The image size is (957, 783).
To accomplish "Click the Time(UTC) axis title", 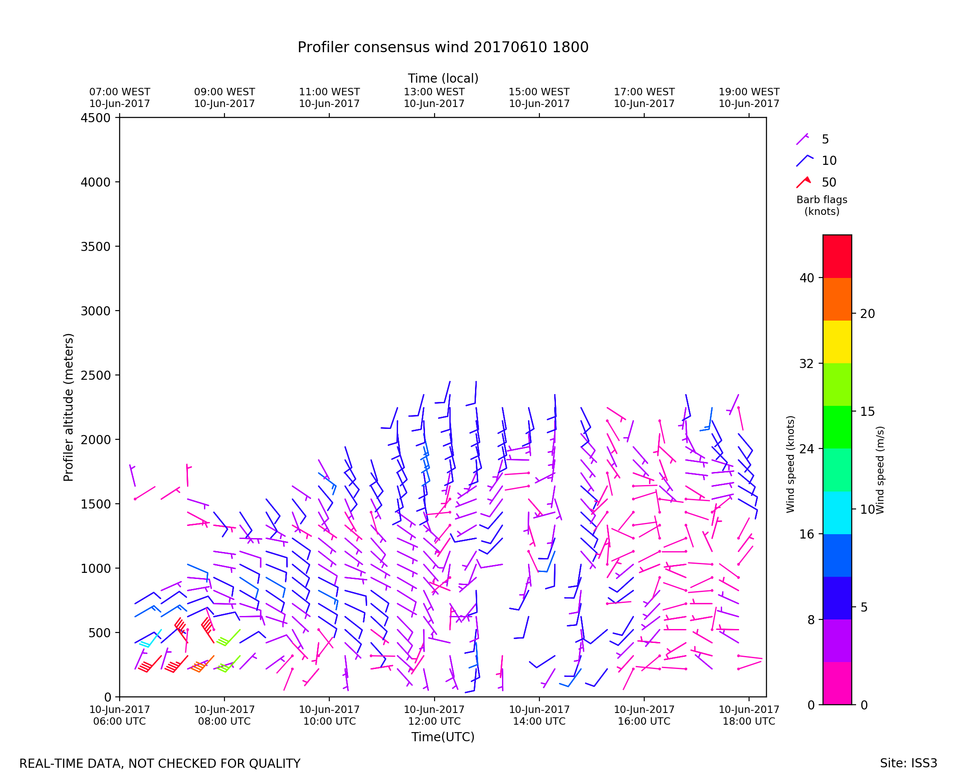I will click(x=442, y=737).
